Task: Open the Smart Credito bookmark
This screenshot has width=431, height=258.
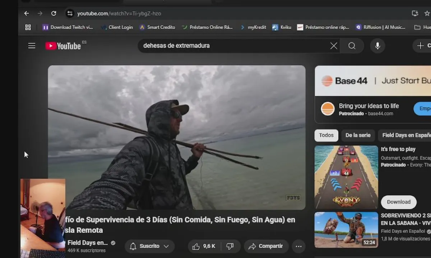Action: [157, 27]
